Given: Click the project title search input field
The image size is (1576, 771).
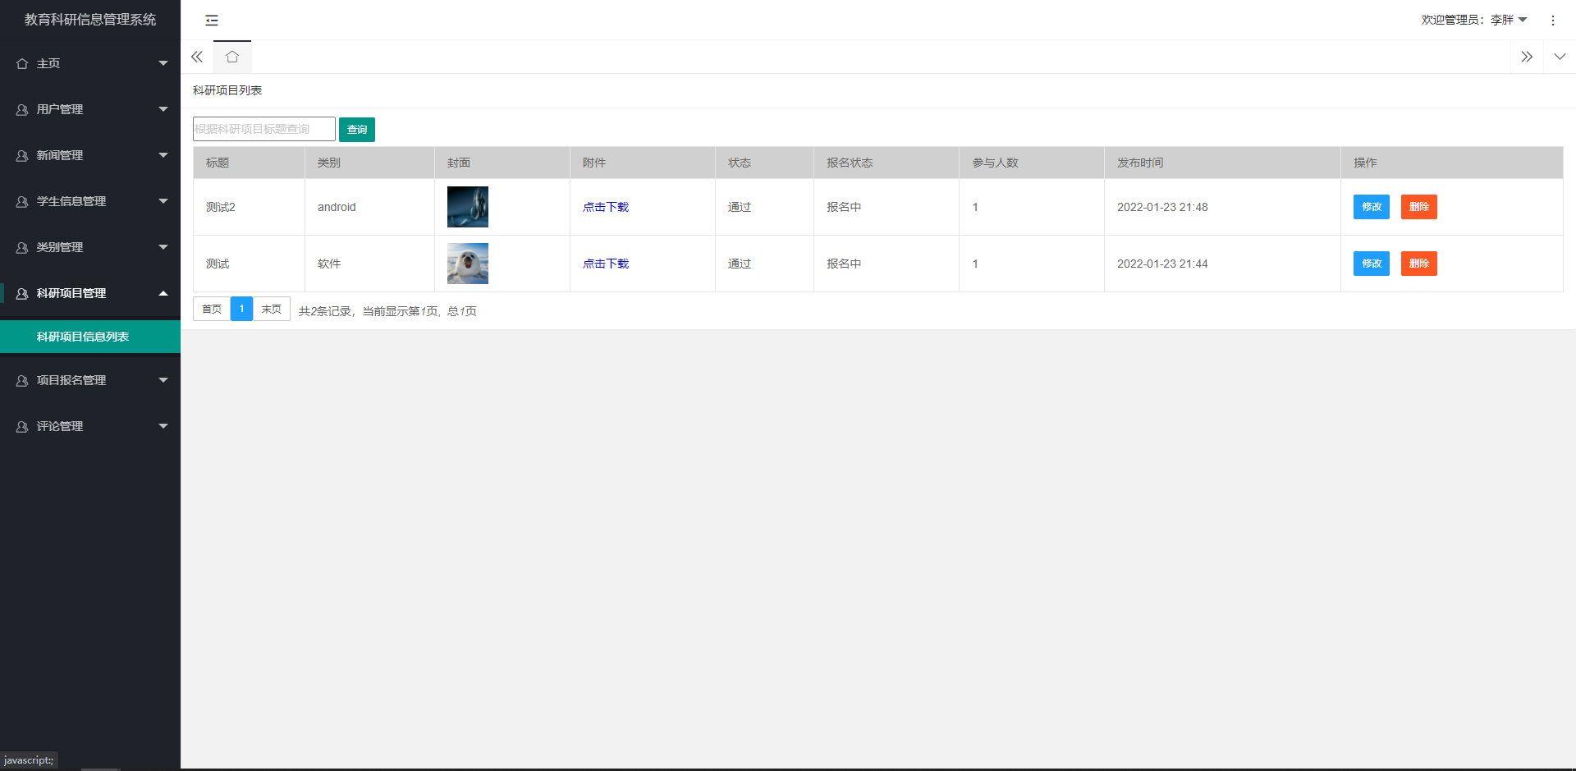Looking at the screenshot, I should point(263,129).
